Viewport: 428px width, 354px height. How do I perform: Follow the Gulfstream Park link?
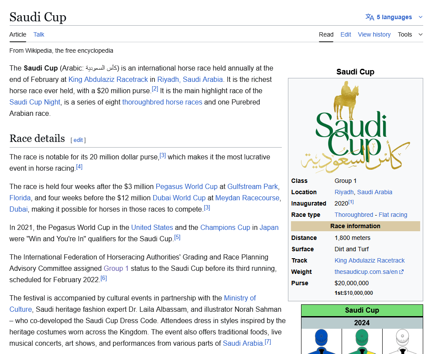(x=253, y=187)
